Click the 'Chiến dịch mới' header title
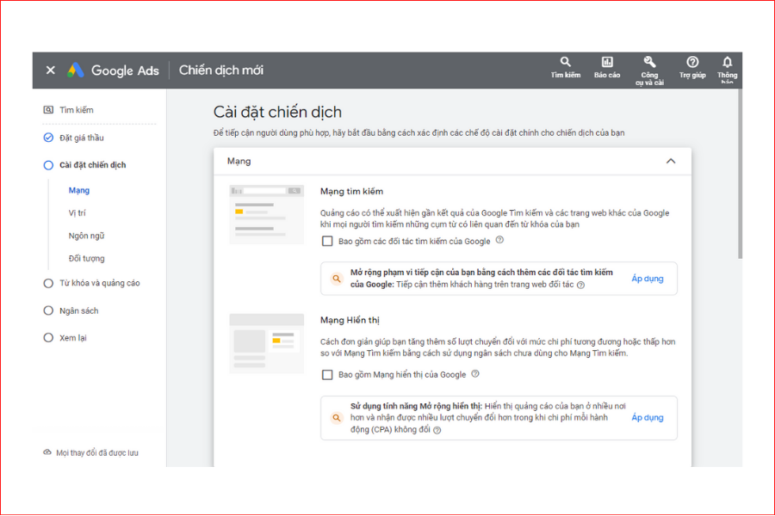Image resolution: width=775 pixels, height=516 pixels. [221, 71]
